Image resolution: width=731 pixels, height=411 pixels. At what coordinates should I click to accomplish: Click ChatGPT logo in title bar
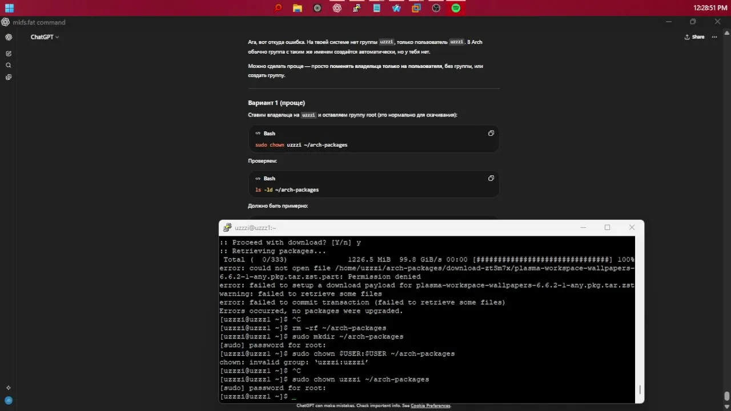(5, 22)
